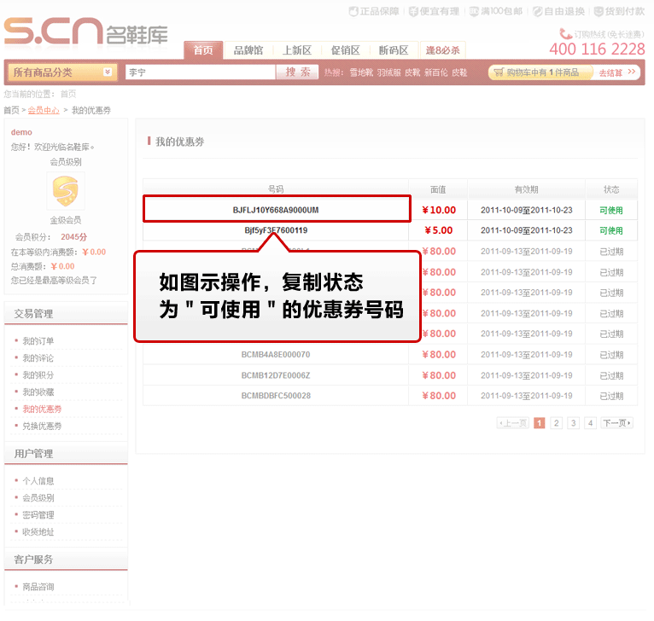The image size is (654, 621).
Task: Click the S.CN 名鞋库 site logo
Action: [x=85, y=31]
